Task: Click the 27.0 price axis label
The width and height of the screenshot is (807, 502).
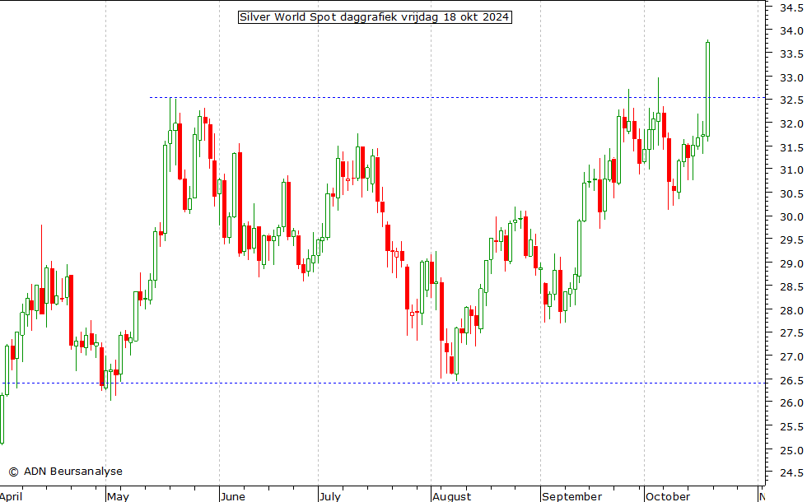Action: [x=791, y=357]
